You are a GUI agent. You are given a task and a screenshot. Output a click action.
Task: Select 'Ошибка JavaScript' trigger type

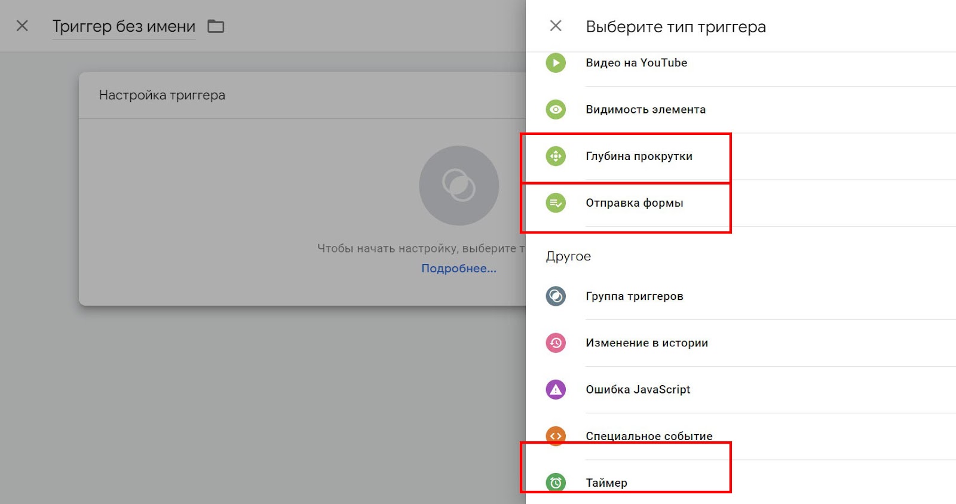[638, 389]
